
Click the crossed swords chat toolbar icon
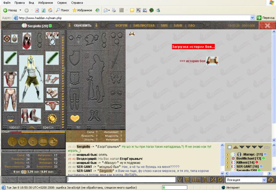pyautogui.click(x=212, y=180)
